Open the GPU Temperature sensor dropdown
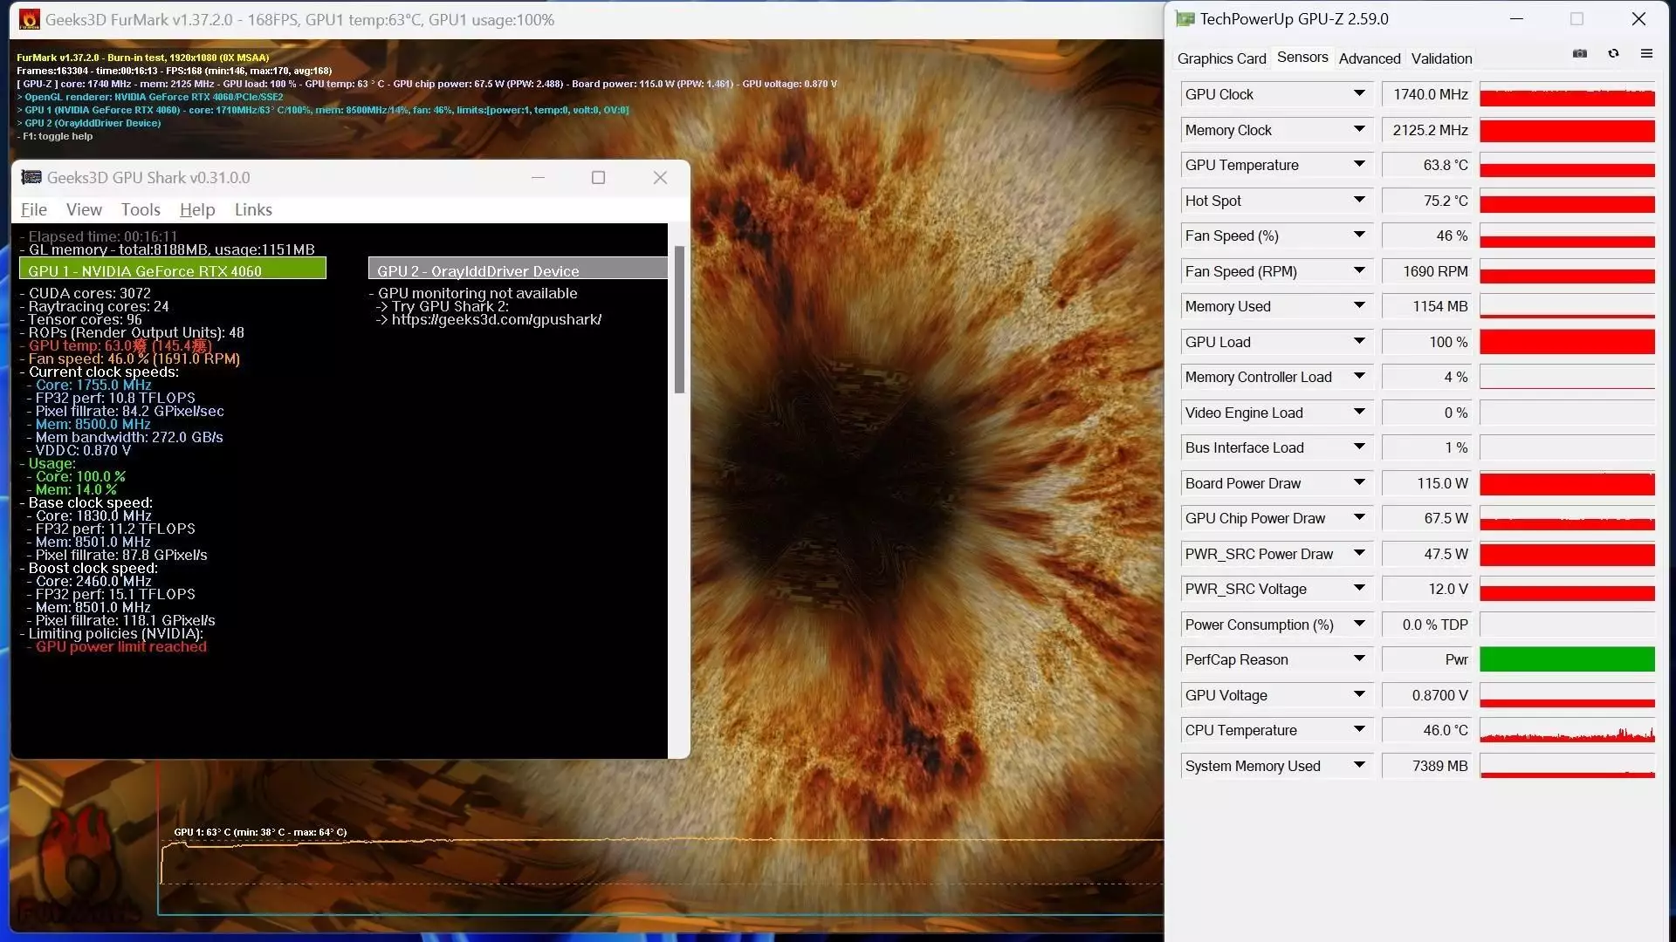Image resolution: width=1676 pixels, height=942 pixels. (1359, 164)
